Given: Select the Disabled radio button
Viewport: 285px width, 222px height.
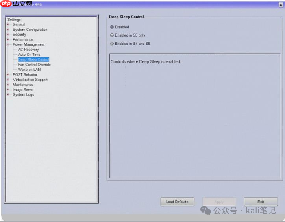Looking at the screenshot, I should click(112, 27).
